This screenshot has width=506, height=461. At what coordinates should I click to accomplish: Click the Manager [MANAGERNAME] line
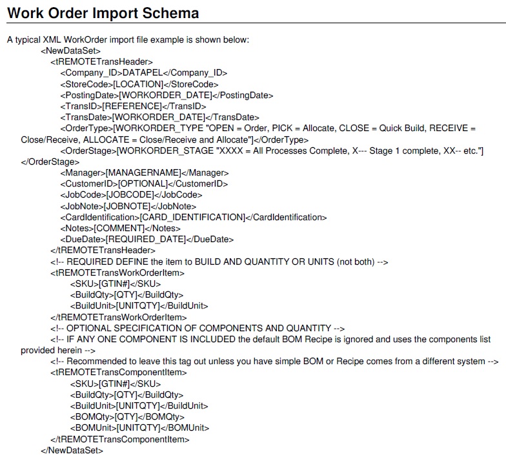pos(145,173)
